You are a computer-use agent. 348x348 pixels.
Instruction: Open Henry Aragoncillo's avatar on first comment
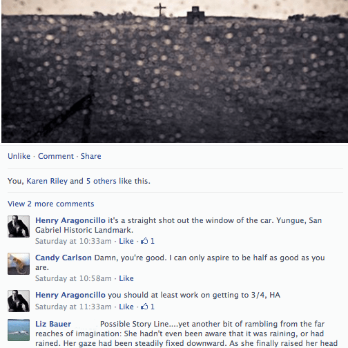click(19, 226)
